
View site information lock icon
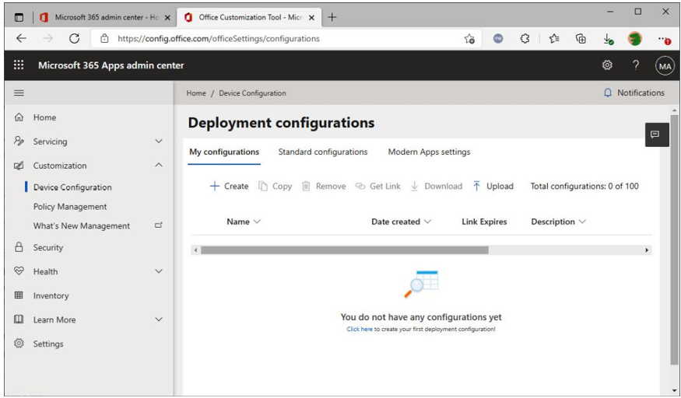[104, 39]
